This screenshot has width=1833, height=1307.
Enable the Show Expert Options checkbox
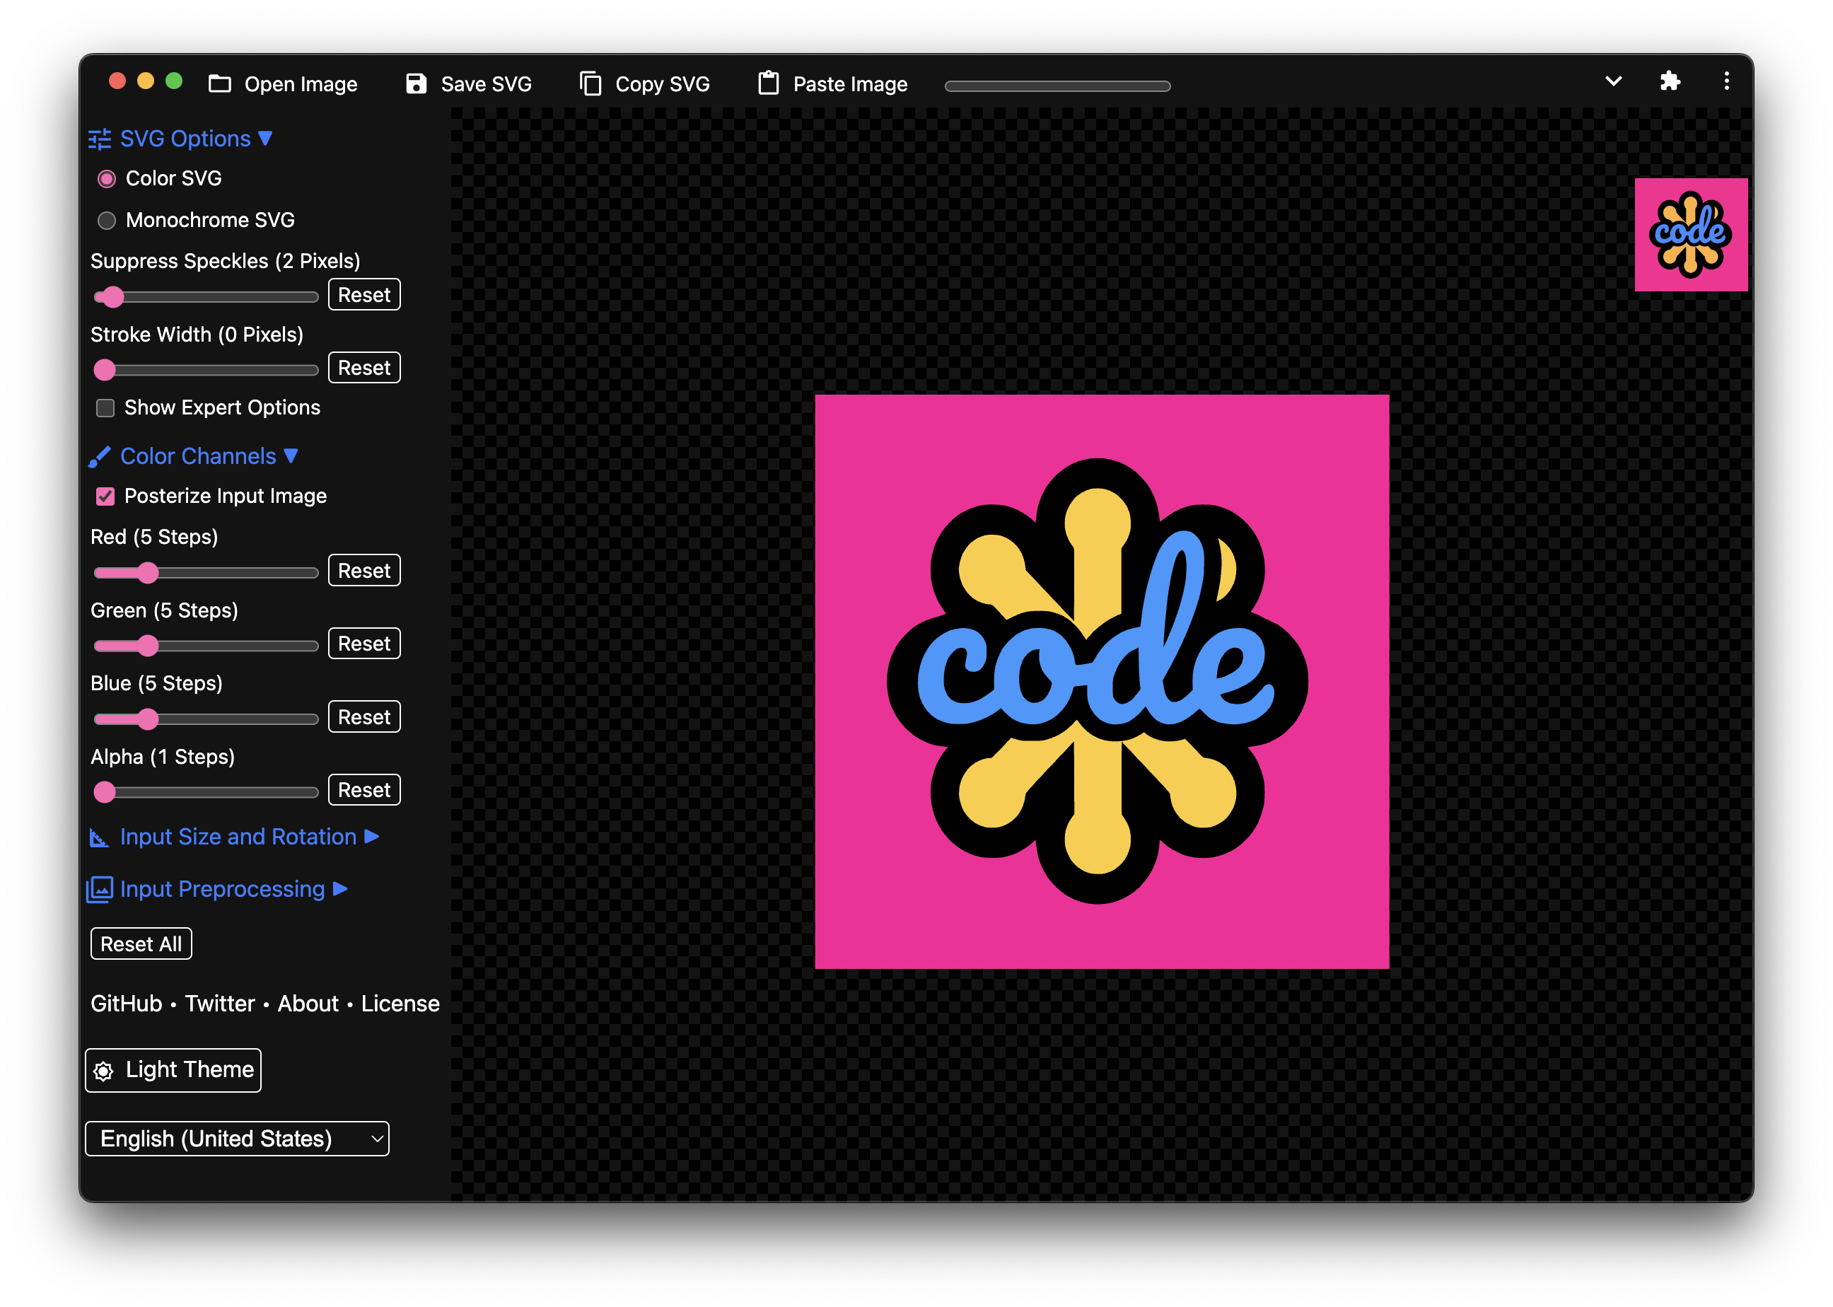105,408
